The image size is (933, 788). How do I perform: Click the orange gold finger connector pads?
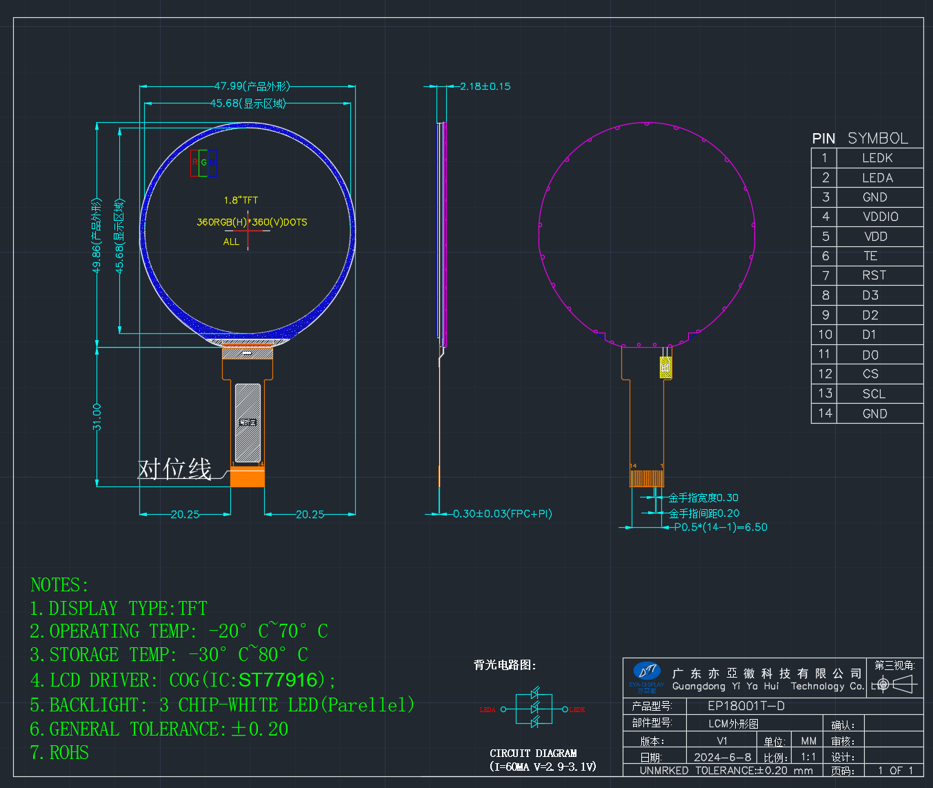pos(247,477)
